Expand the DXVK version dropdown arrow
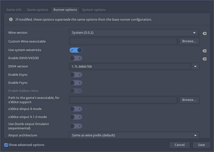The image size is (214, 152). [x=195, y=66]
